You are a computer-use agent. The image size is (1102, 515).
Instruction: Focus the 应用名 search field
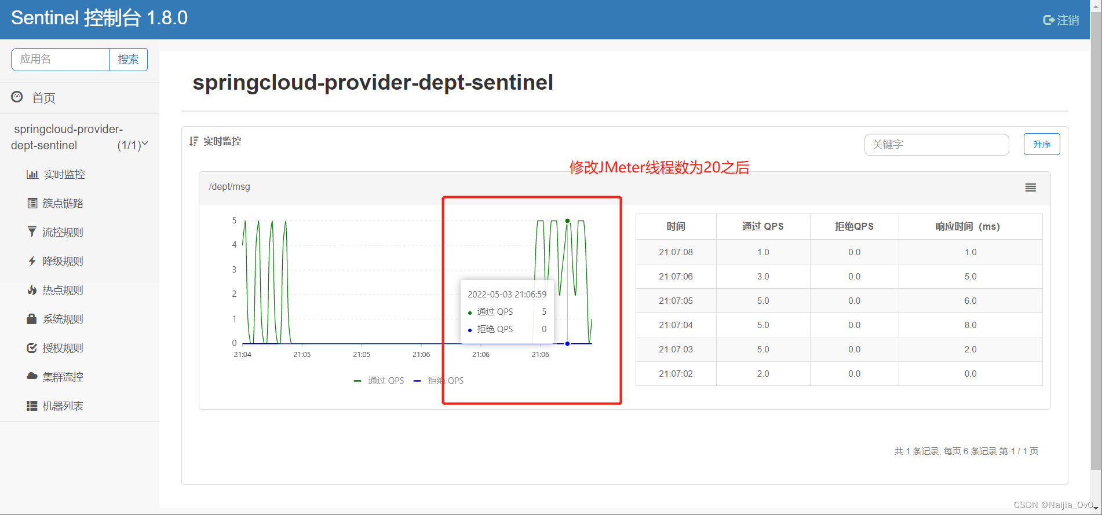[60, 60]
